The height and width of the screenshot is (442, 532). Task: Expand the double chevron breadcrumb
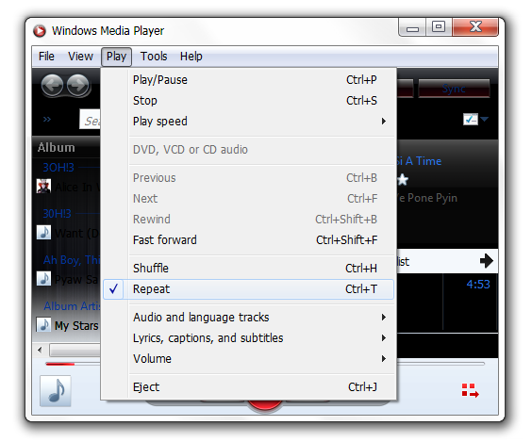[47, 120]
